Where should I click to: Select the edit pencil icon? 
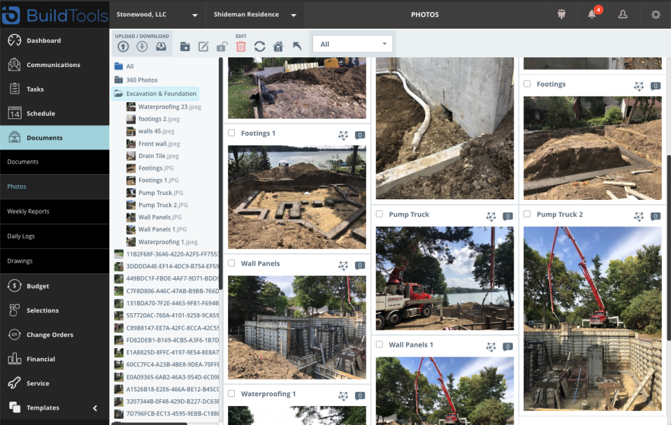pos(203,46)
